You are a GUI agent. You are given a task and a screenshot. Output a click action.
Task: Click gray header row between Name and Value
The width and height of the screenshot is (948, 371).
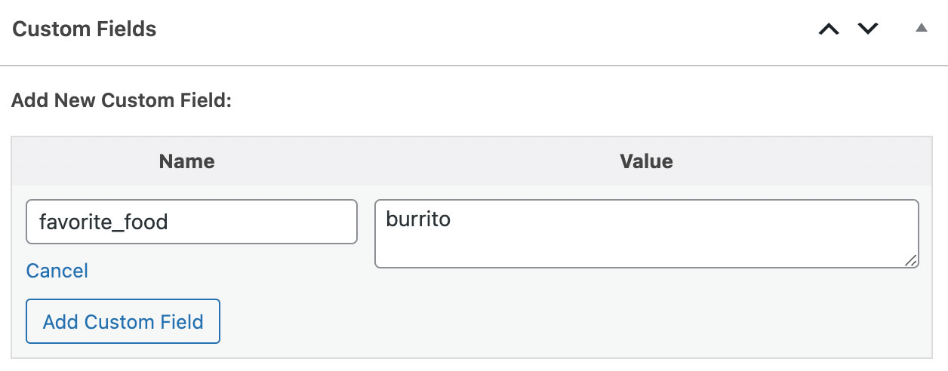tap(415, 161)
